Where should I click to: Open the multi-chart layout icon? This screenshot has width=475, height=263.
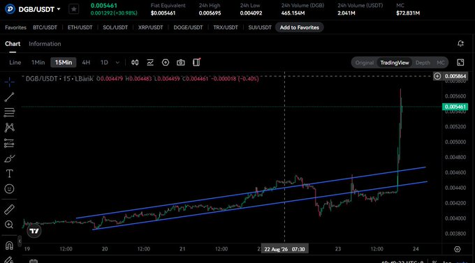(x=196, y=62)
